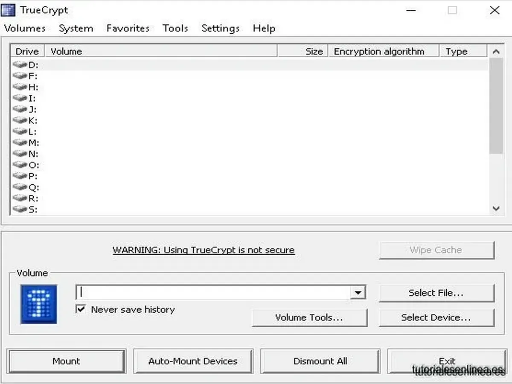The height and width of the screenshot is (384, 512).
Task: Select the J: drive icon
Action: click(x=20, y=109)
